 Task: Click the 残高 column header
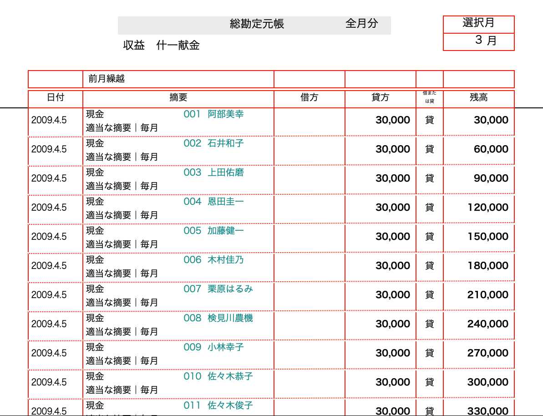tap(478, 97)
